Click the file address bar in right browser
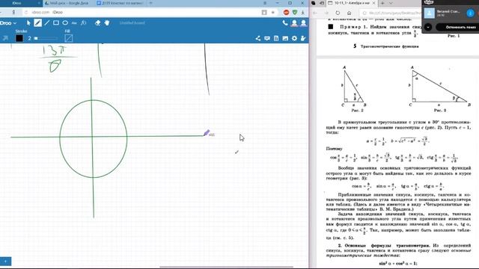 (391, 13)
